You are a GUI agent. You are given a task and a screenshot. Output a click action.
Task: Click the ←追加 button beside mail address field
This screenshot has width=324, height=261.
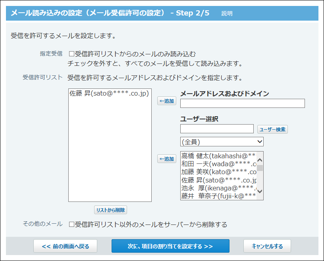point(167,101)
